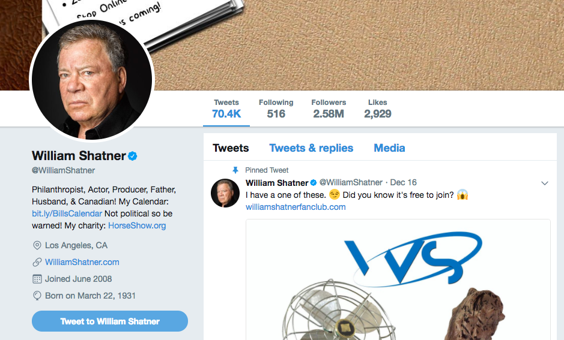Show the 2,929 Likes
Image resolution: width=564 pixels, height=340 pixels.
click(378, 109)
